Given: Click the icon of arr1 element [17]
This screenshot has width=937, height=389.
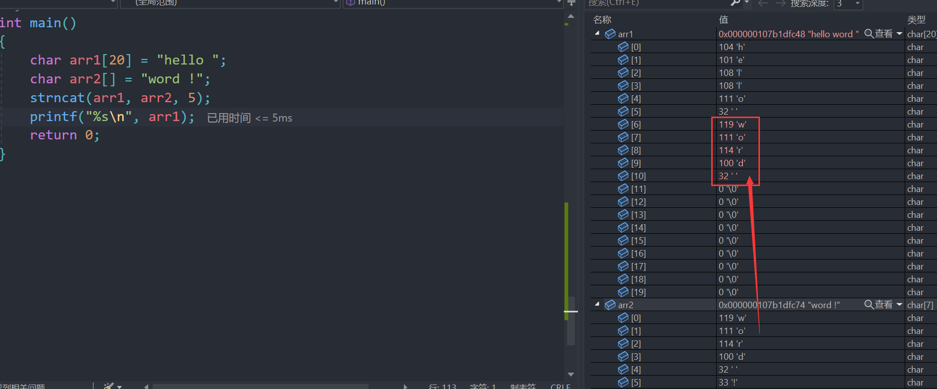Looking at the screenshot, I should tap(623, 266).
